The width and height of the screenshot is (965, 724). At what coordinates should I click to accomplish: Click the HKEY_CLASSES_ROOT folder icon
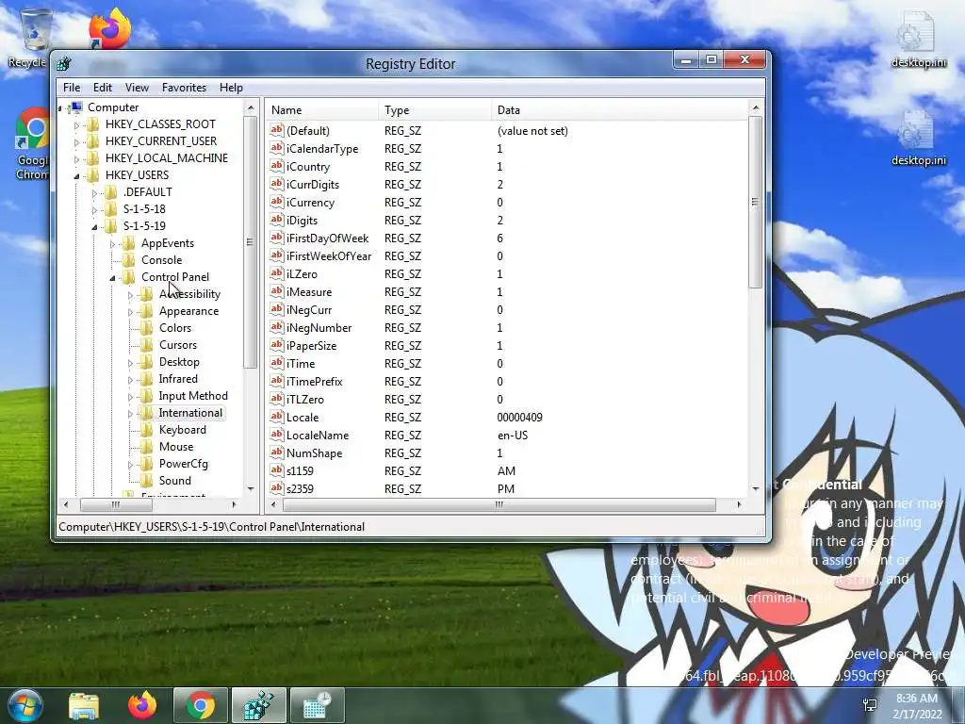(x=93, y=124)
